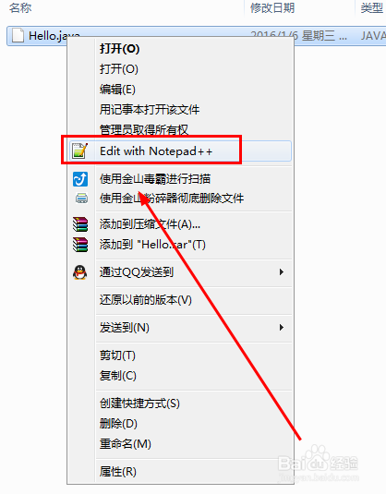This screenshot has height=494, width=386.
Task: Click the QQ penguin icon
Action: [80, 272]
